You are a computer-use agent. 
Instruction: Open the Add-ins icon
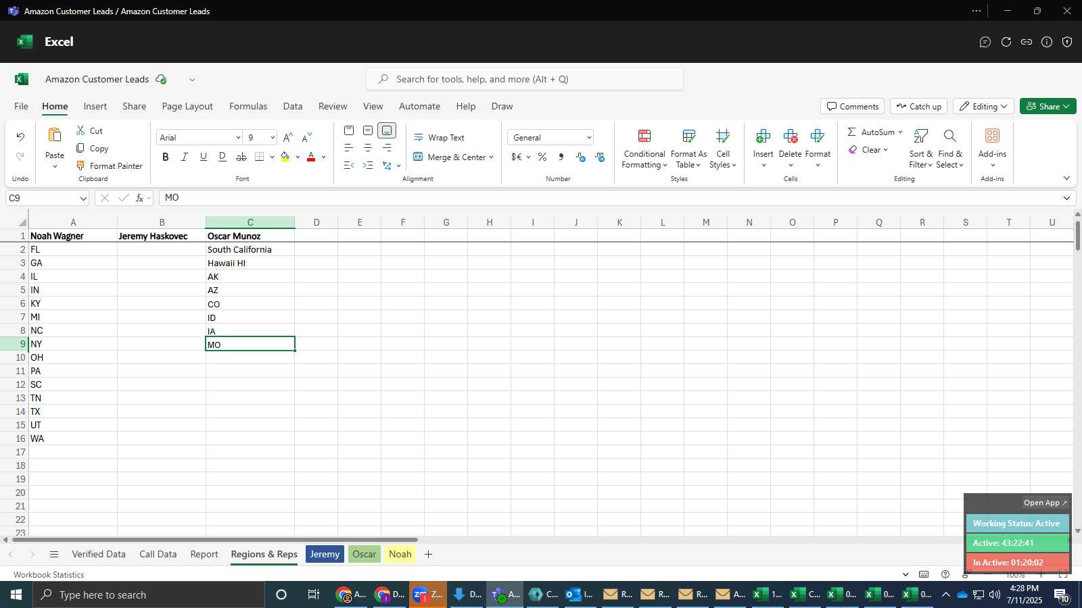tap(992, 136)
